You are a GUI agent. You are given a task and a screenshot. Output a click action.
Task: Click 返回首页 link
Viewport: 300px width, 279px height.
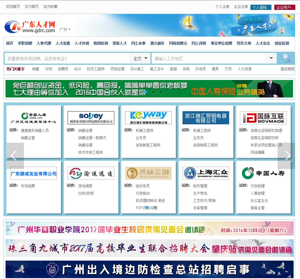click(13, 6)
